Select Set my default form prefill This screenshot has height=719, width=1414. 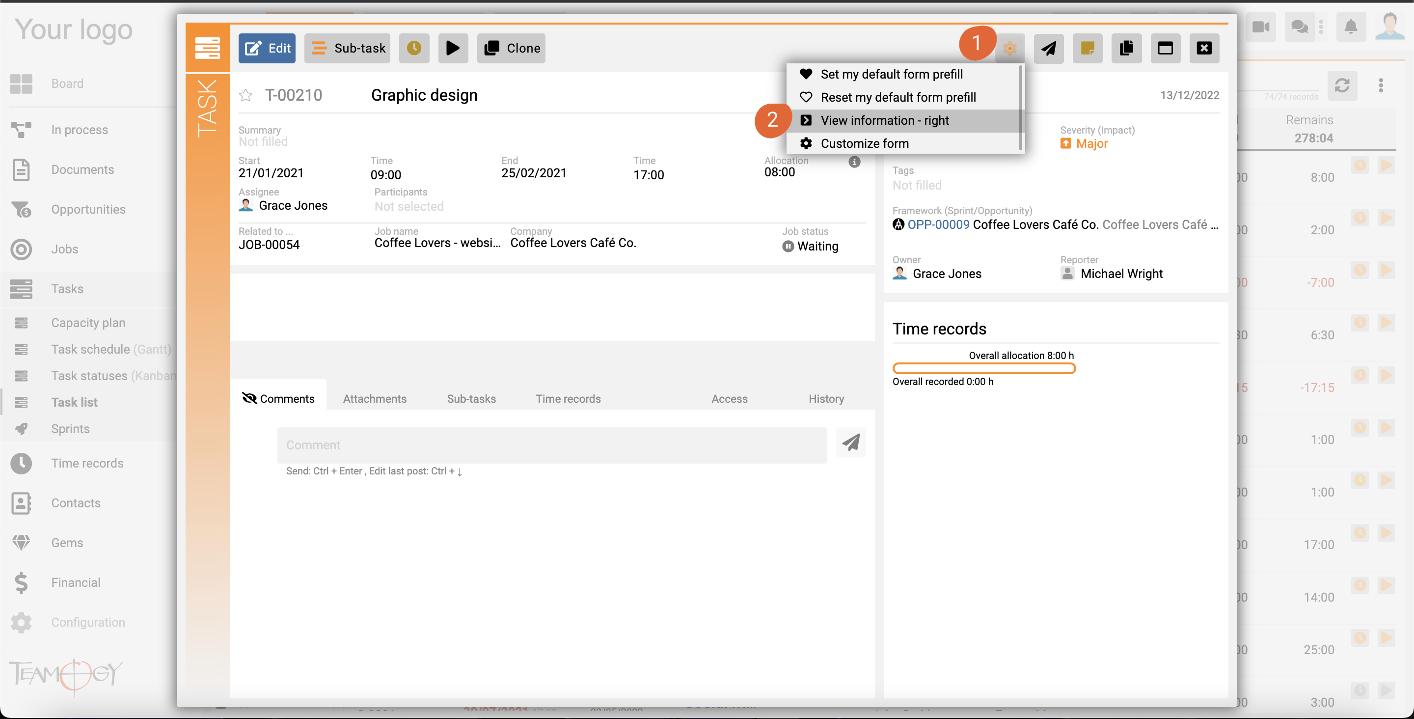tap(903, 74)
